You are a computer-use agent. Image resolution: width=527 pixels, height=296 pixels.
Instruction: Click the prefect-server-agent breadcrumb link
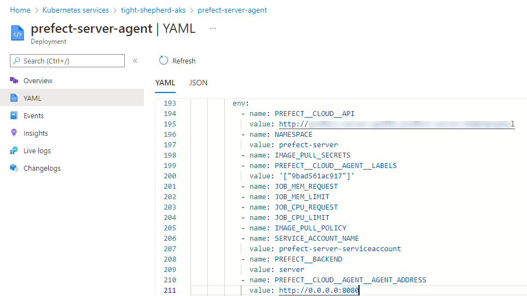[x=232, y=10]
